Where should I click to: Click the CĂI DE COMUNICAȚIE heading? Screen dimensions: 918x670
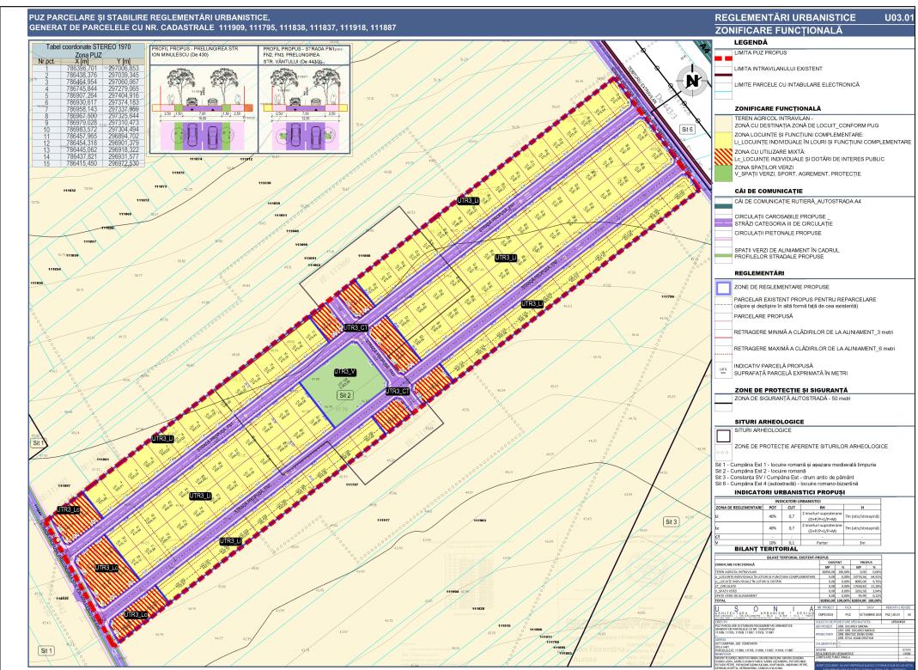click(769, 191)
